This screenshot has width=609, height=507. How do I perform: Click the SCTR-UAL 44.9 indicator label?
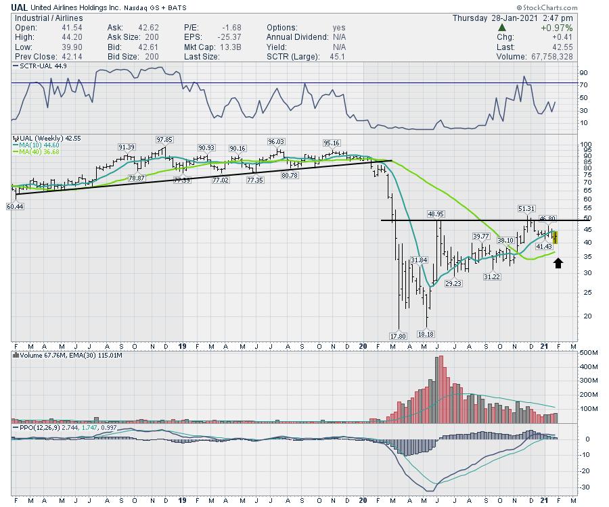(x=39, y=66)
